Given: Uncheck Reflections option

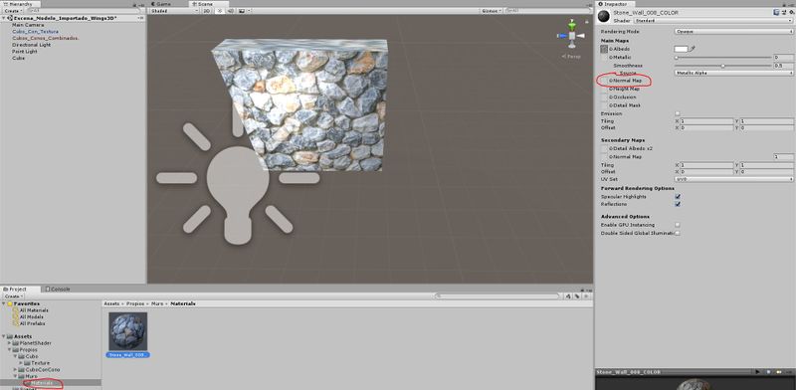Looking at the screenshot, I should [x=678, y=204].
